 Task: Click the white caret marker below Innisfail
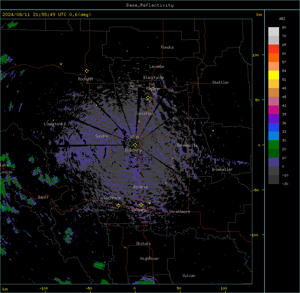[x=139, y=121]
